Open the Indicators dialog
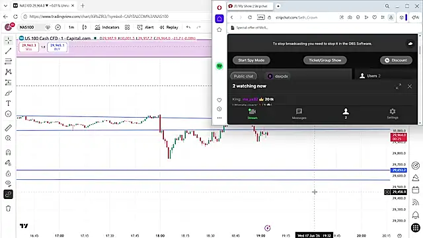This screenshot has height=238, width=423. [x=107, y=27]
